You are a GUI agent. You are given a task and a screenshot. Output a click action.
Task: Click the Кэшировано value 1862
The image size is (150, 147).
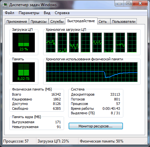pyautogui.click(x=57, y=99)
